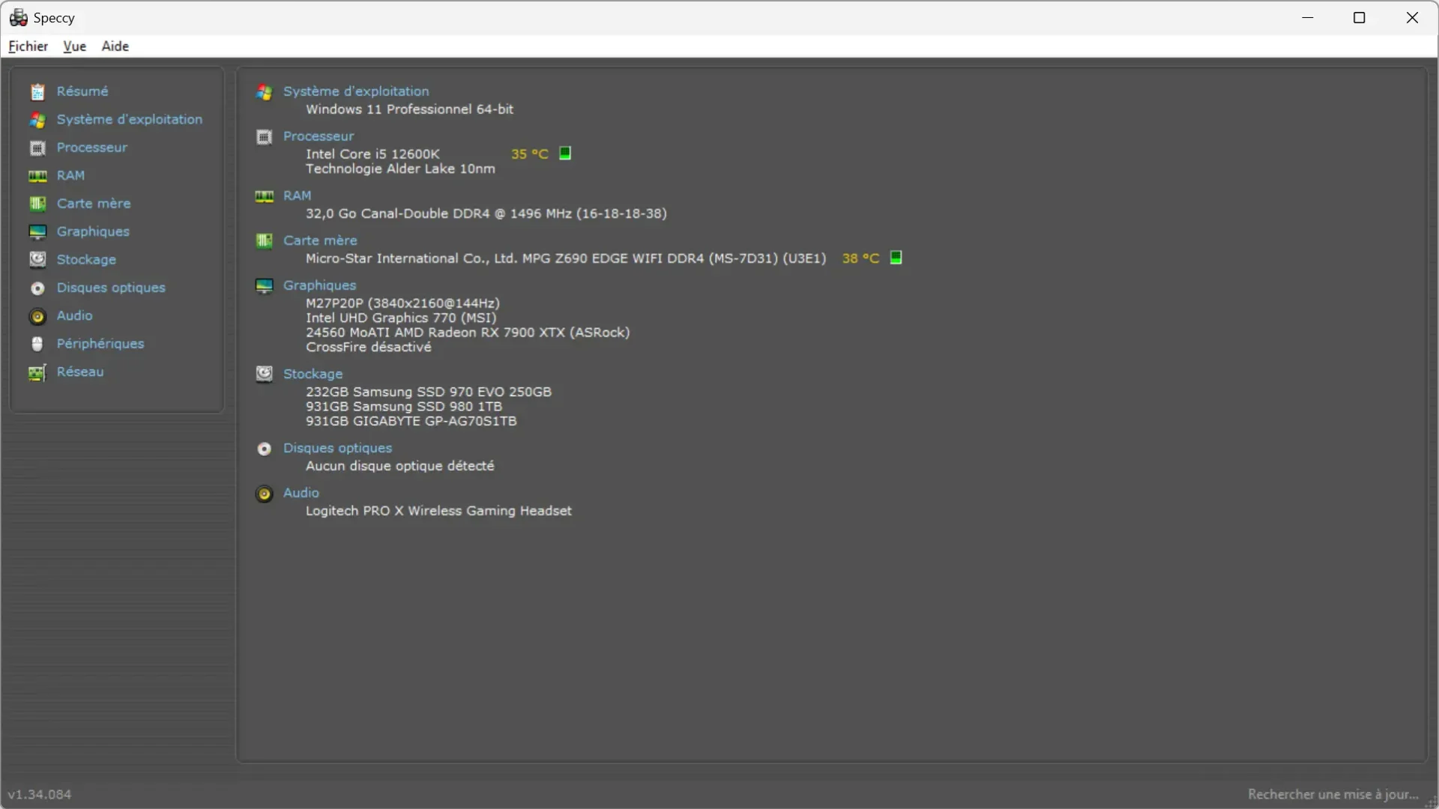Click the green CPU temperature indicator square

click(565, 153)
